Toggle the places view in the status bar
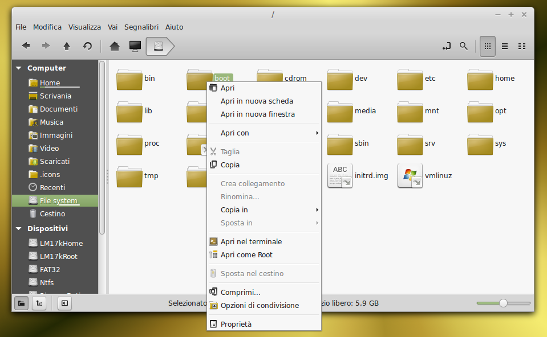The width and height of the screenshot is (547, 337). (21, 303)
